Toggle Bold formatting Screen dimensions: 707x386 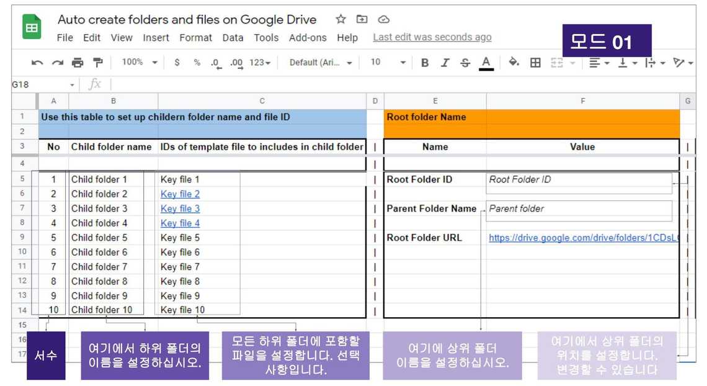425,63
